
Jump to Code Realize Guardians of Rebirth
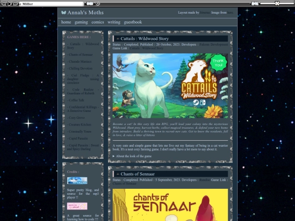pyautogui.click(x=83, y=92)
